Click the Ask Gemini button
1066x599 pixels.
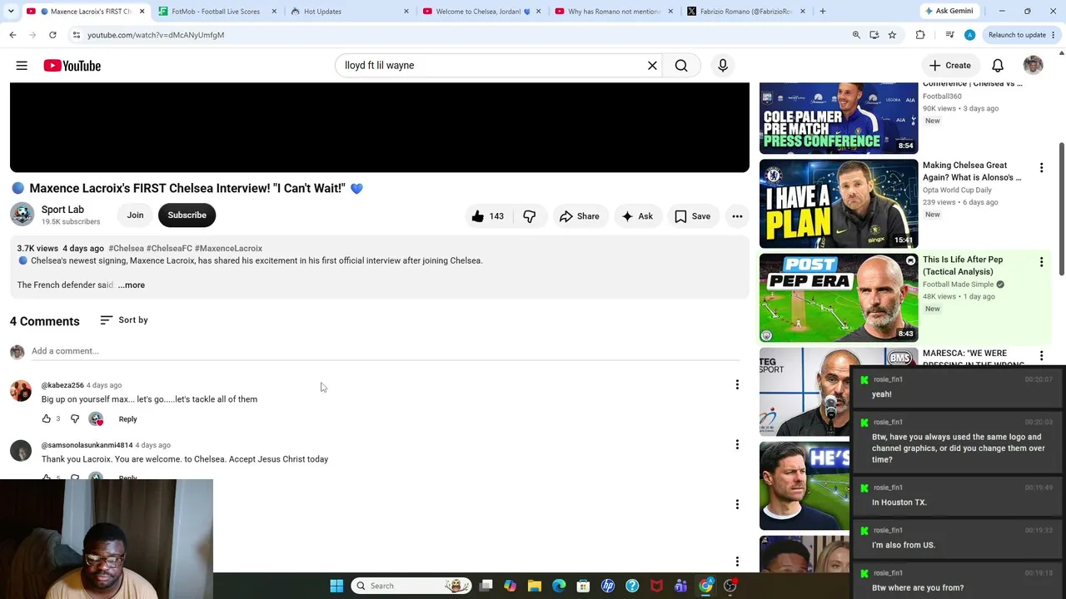click(949, 12)
